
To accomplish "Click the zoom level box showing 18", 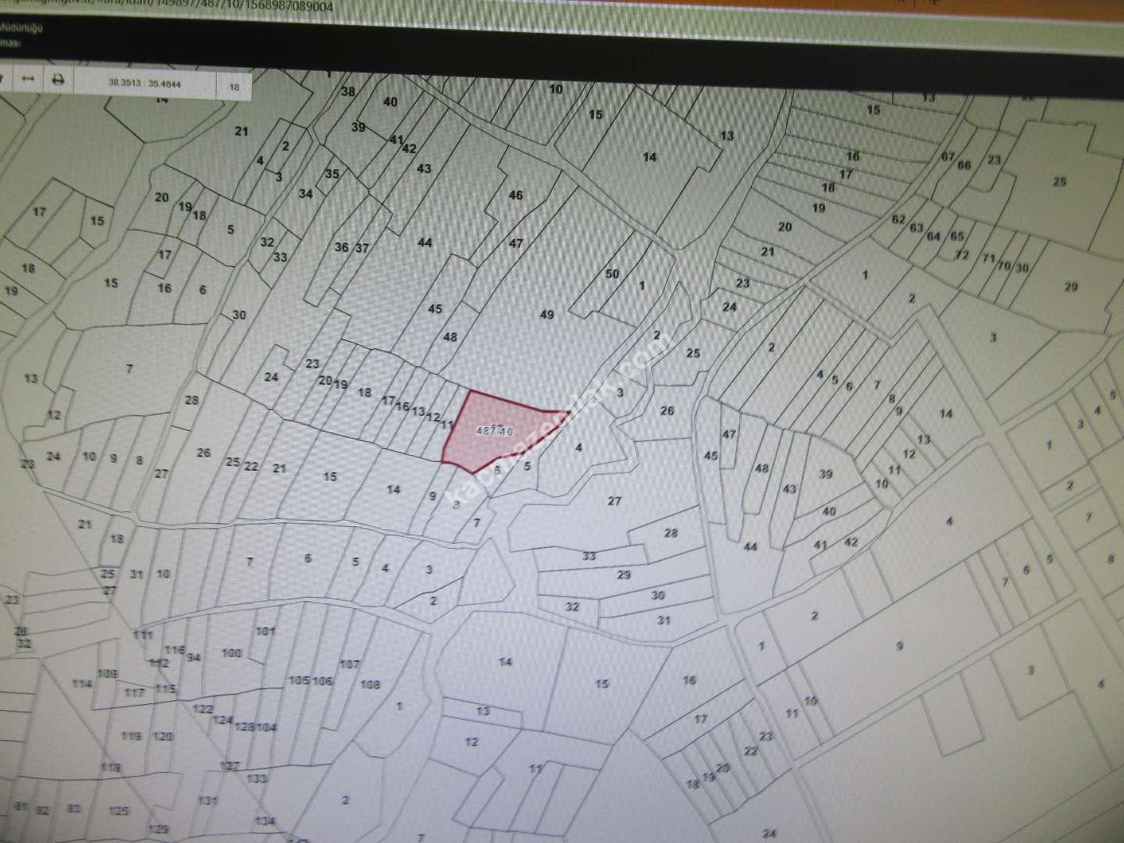I will [x=234, y=87].
